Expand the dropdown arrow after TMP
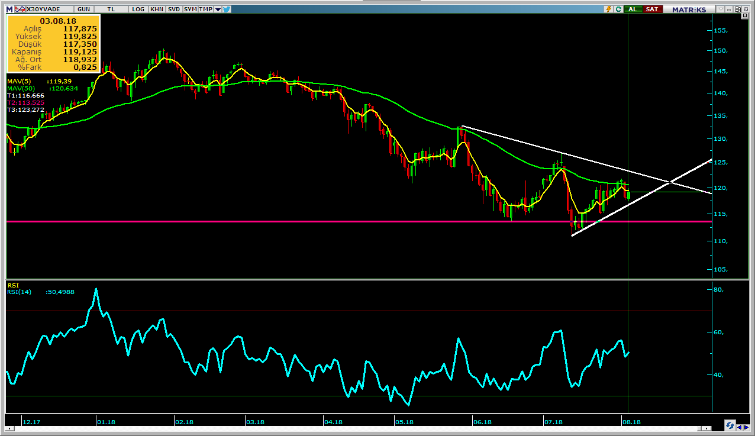Viewport: 755px width, 436px height. coord(218,9)
